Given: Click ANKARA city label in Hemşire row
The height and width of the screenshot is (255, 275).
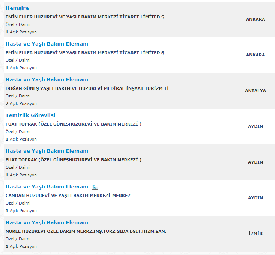Looking at the screenshot, I should (x=255, y=19).
